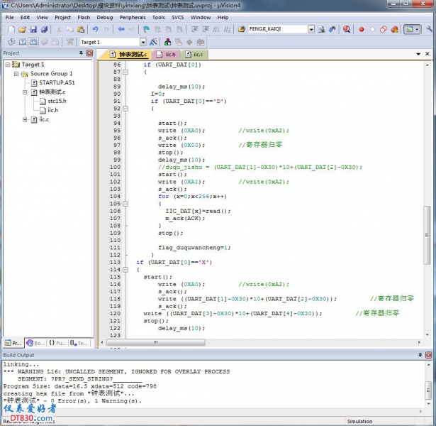Click the Insert breakpoint red dot icon
436x426 pixels.
click(x=361, y=30)
